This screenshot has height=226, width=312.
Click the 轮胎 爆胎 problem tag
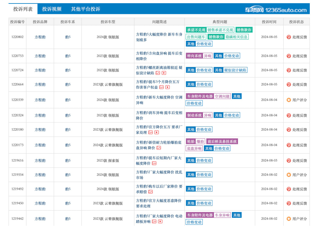click(195, 141)
